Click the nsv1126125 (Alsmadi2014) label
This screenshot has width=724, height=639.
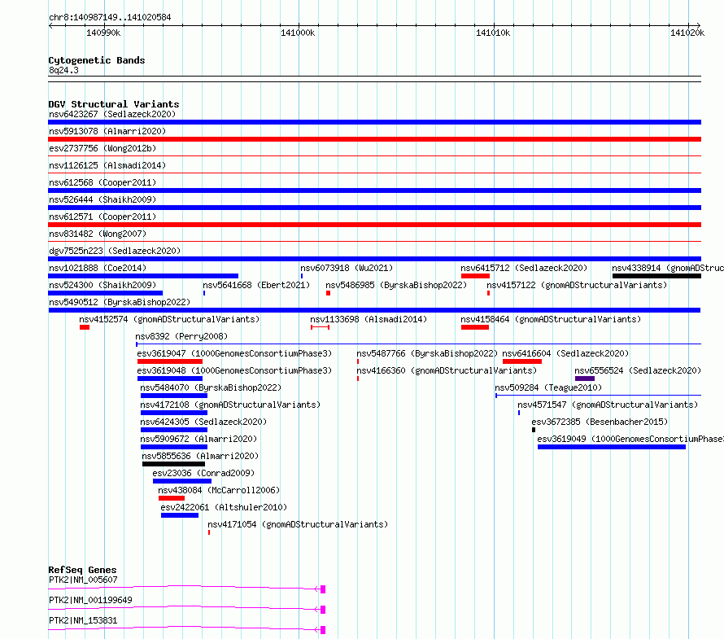click(x=107, y=165)
